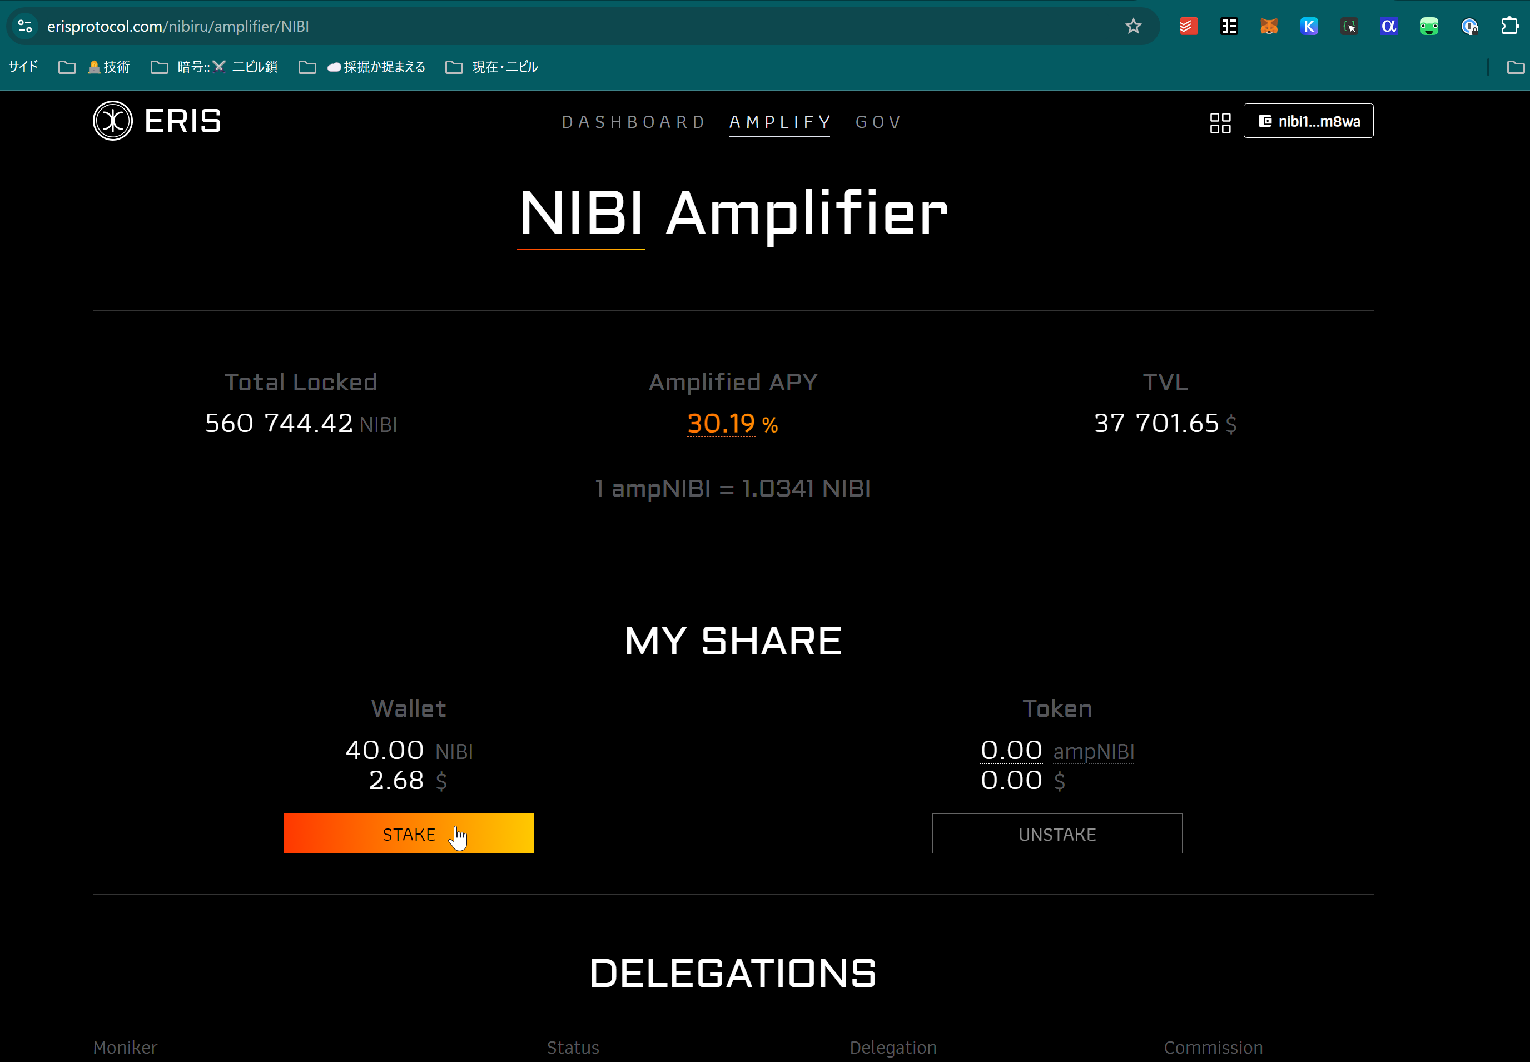Open MetaMask fox extension
The height and width of the screenshot is (1062, 1530).
[1269, 27]
